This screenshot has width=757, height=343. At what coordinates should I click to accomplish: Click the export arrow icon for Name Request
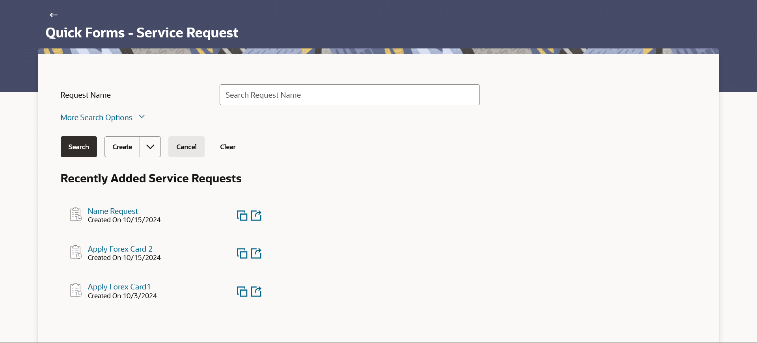[256, 215]
